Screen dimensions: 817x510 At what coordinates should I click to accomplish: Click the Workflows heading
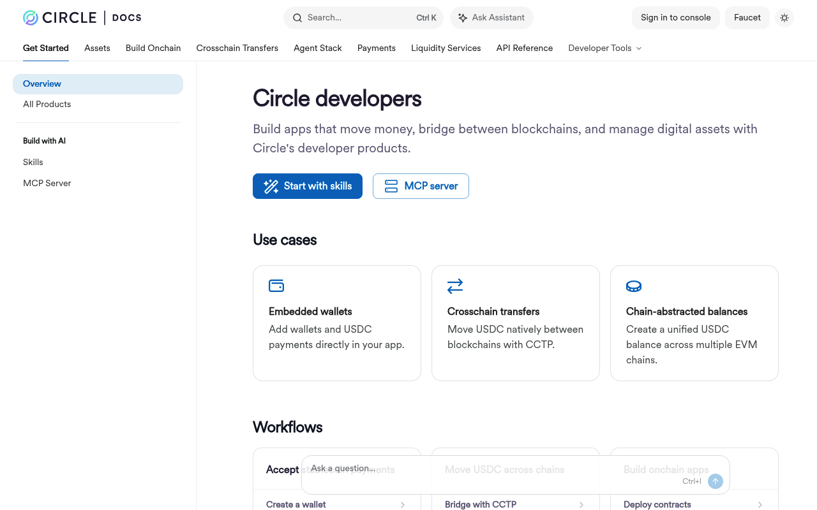[288, 427]
